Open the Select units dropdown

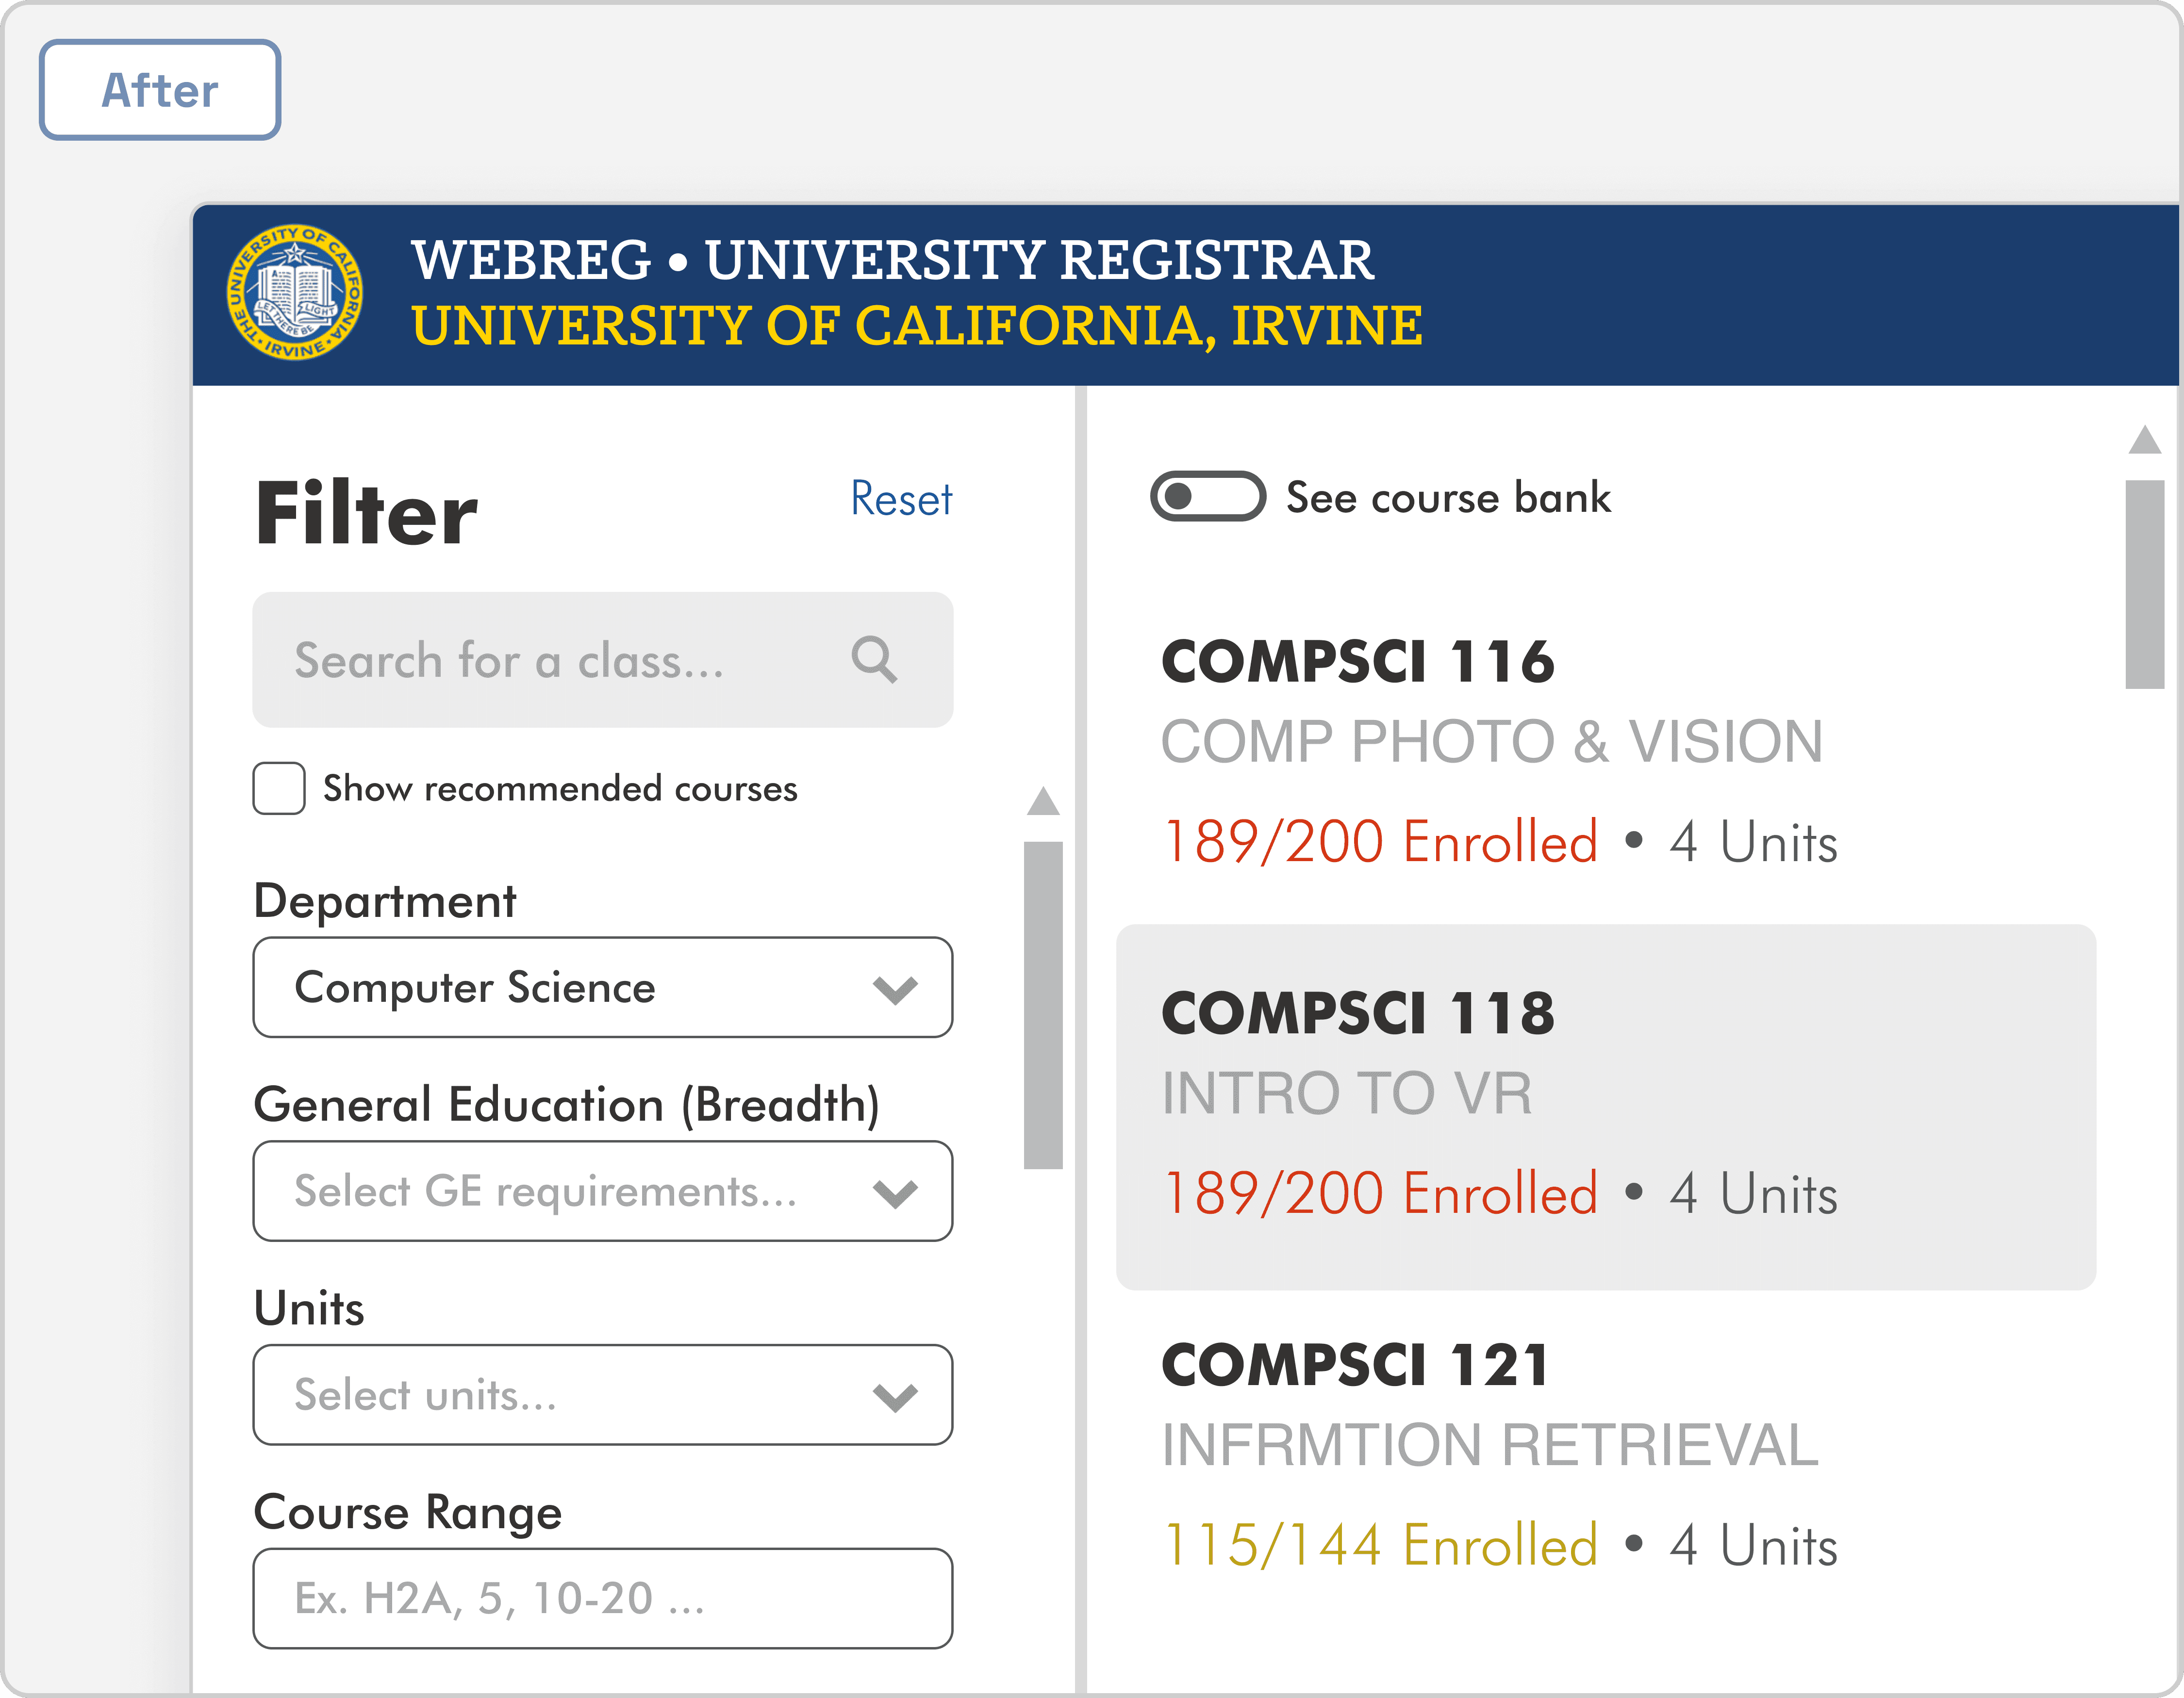[x=603, y=1395]
